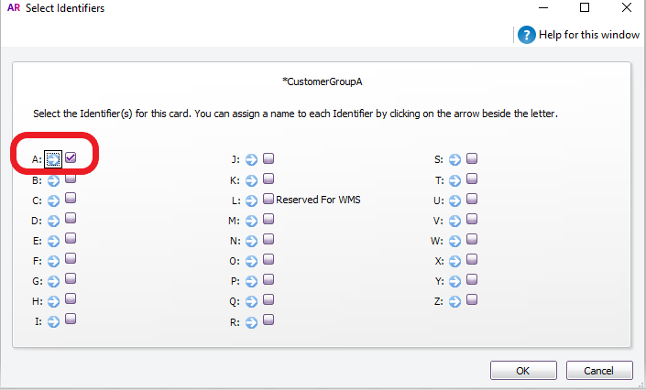The height and width of the screenshot is (390, 646).
Task: Click the arrow beside Identifier D
Action: coord(53,222)
